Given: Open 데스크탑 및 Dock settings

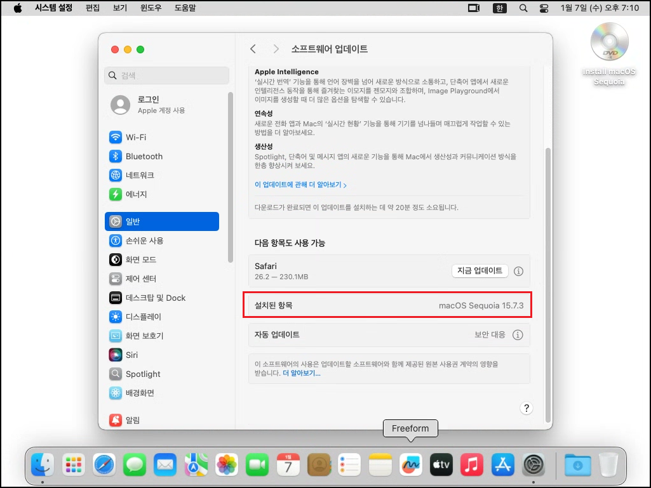Looking at the screenshot, I should pos(162,298).
